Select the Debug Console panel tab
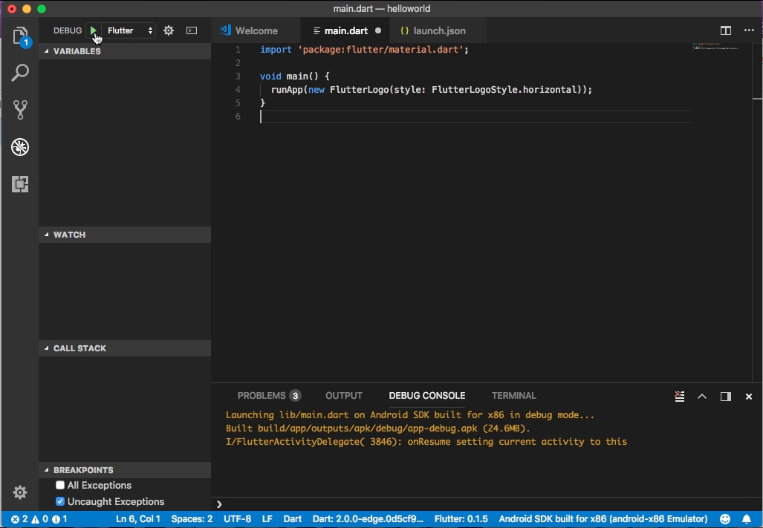This screenshot has height=528, width=763. click(x=426, y=396)
